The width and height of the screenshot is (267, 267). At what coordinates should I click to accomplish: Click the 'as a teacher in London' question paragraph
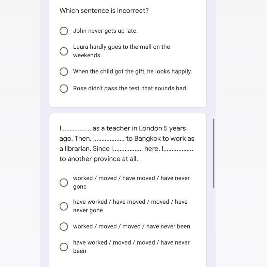(127, 143)
